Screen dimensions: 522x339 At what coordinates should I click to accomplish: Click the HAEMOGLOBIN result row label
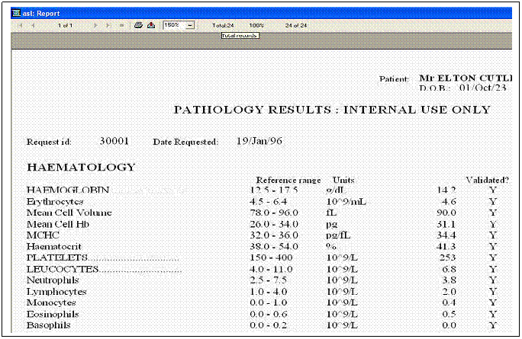pos(69,189)
